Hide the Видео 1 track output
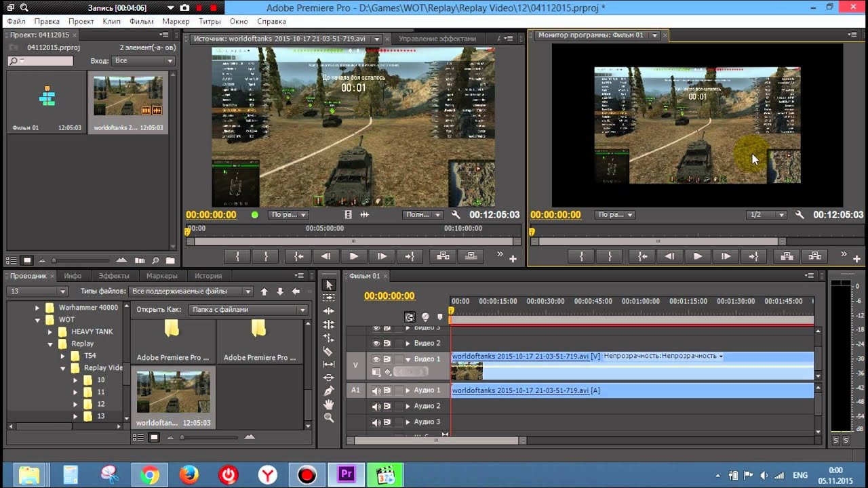The width and height of the screenshot is (868, 488). pyautogui.click(x=376, y=359)
